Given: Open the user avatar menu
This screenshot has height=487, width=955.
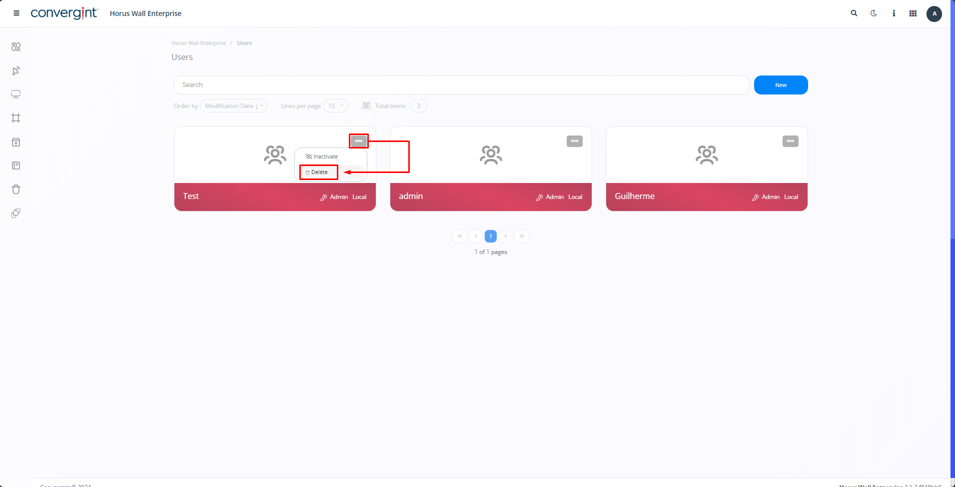Looking at the screenshot, I should (934, 14).
